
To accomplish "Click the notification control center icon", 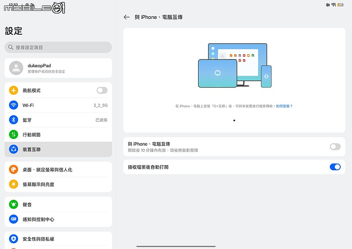I will click(x=14, y=219).
